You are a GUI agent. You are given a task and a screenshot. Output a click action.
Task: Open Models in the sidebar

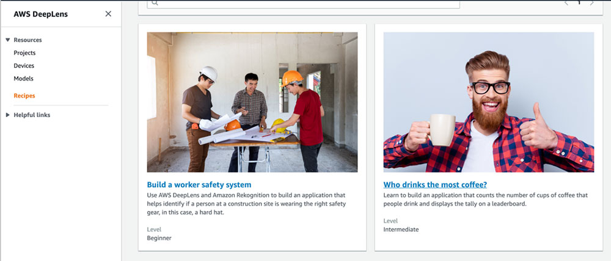(x=23, y=79)
